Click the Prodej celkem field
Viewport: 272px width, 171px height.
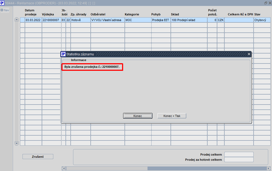239,154
